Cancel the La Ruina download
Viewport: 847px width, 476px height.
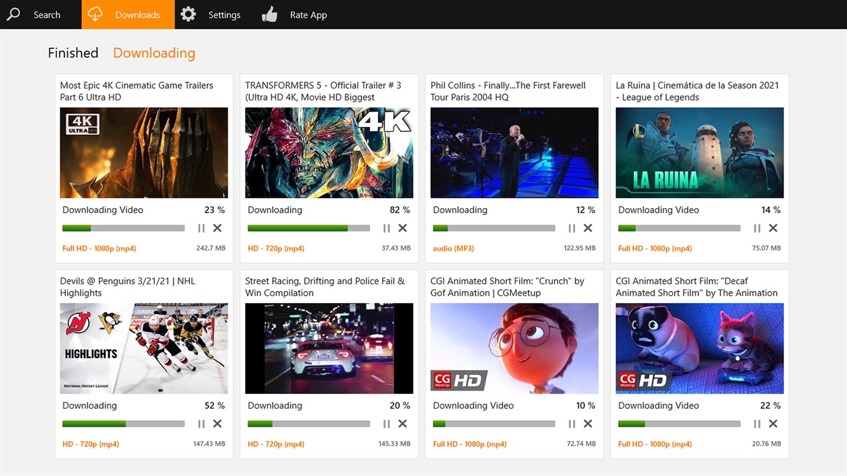pyautogui.click(x=773, y=228)
